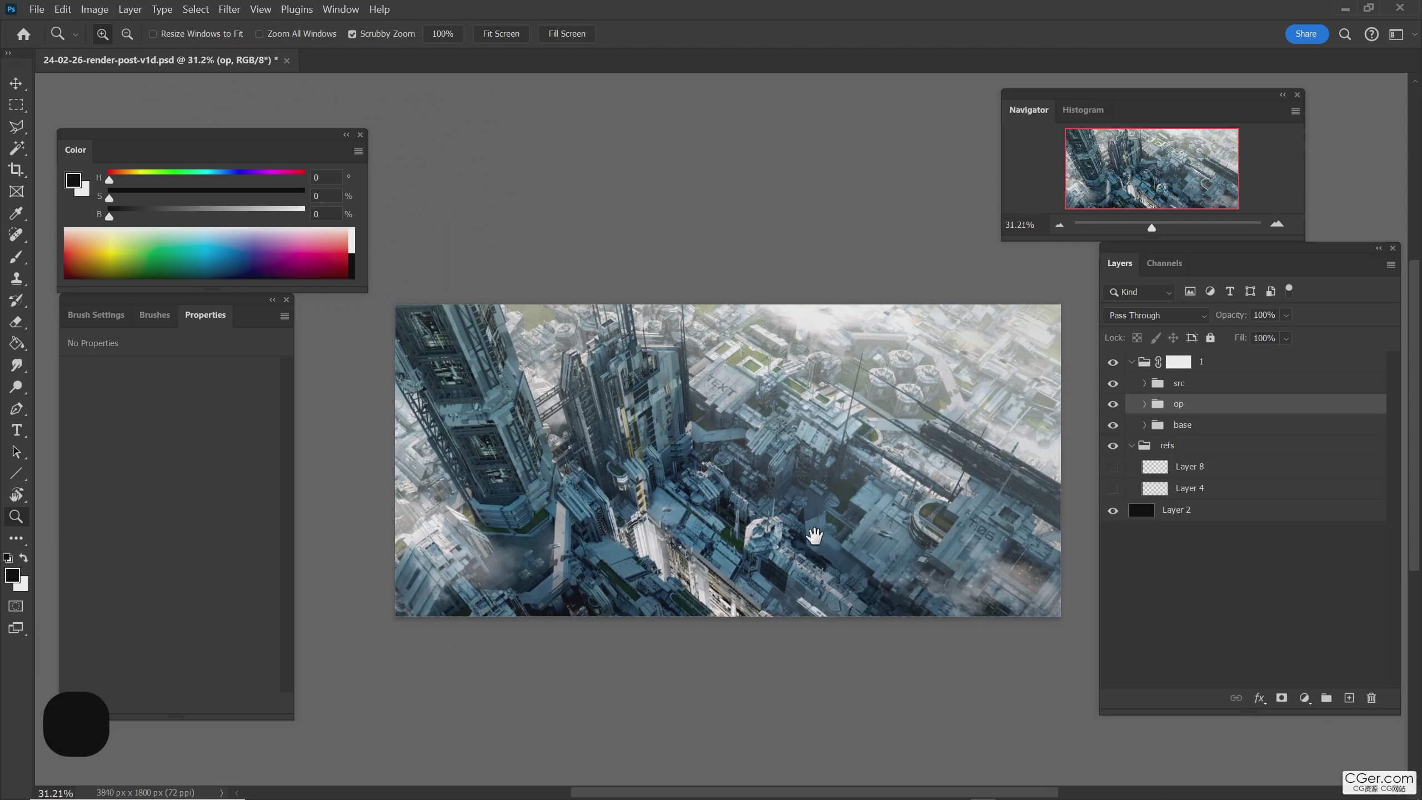Click the Zoom Out icon in options bar
1422x800 pixels.
pyautogui.click(x=127, y=34)
